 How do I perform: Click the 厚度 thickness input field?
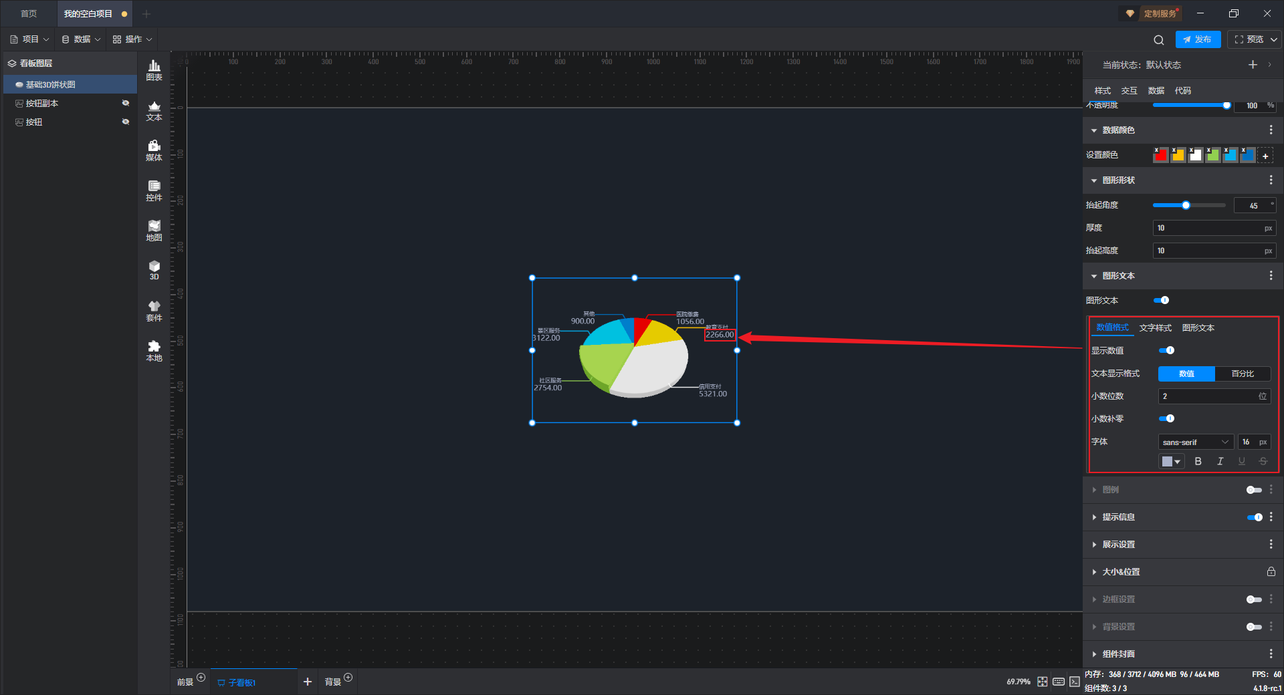tap(1214, 229)
